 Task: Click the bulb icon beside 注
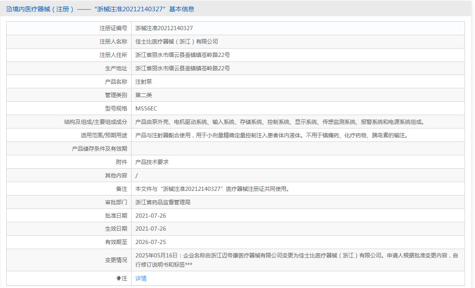(119, 278)
